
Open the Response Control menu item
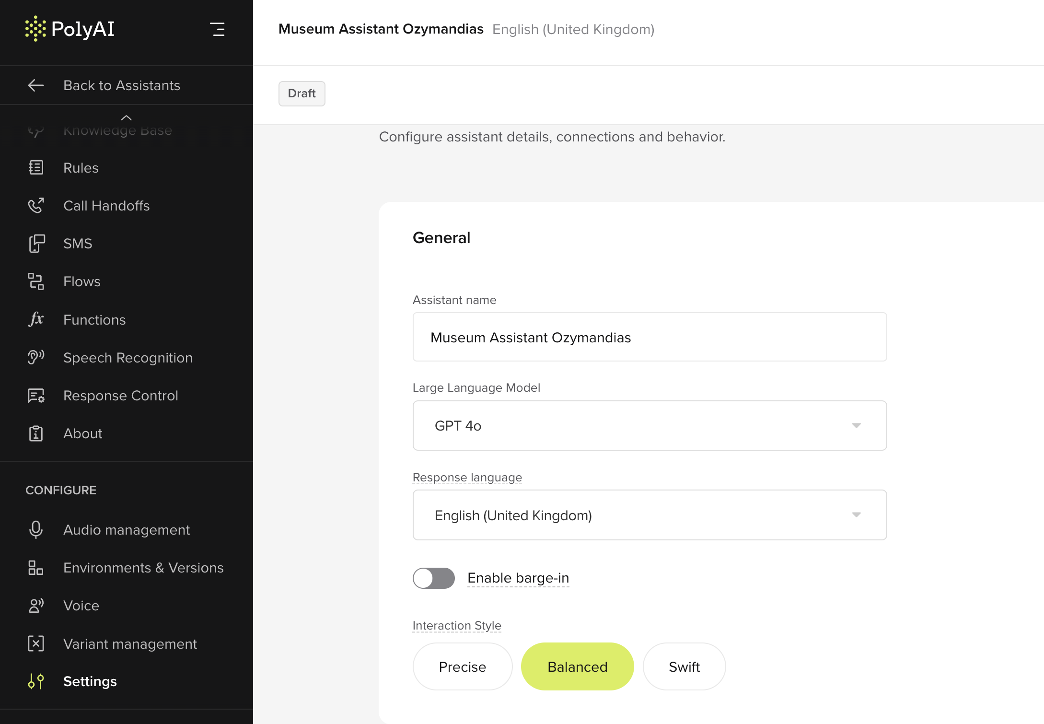click(120, 396)
